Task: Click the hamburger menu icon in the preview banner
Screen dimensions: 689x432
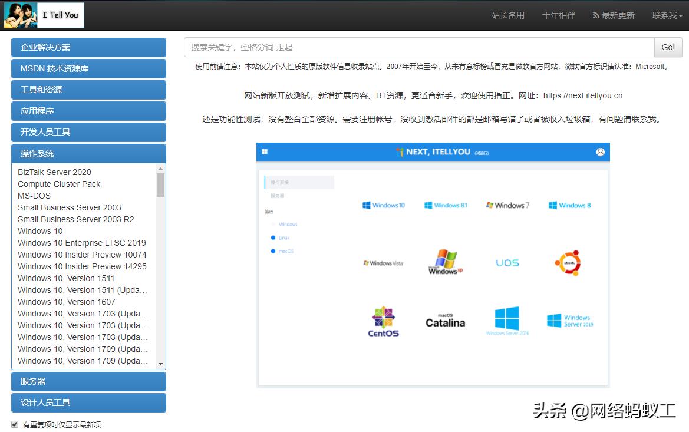Action: click(x=266, y=151)
